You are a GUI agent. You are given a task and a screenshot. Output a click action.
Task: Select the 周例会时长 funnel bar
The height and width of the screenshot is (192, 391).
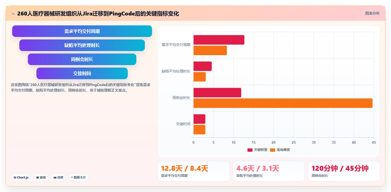coord(82,59)
